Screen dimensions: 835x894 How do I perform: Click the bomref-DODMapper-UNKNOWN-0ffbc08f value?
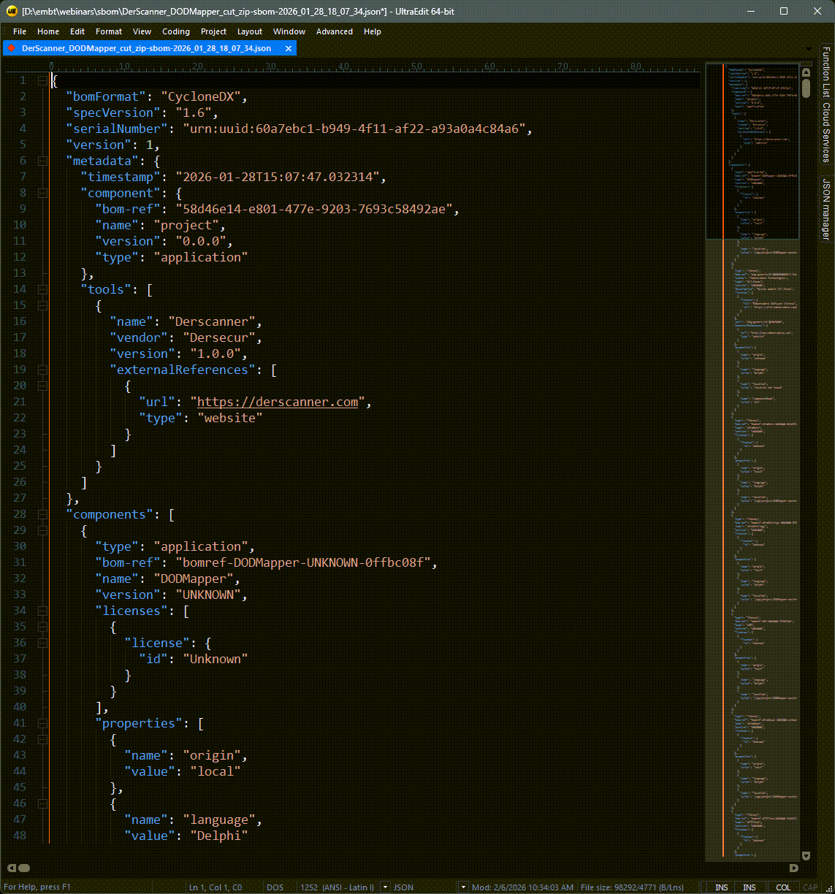[302, 562]
